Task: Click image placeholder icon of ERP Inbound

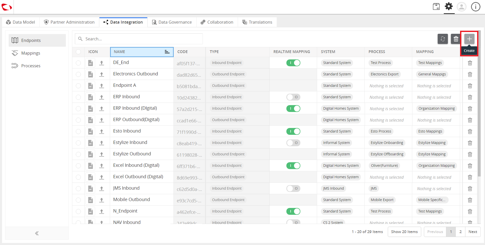Action: pyautogui.click(x=90, y=97)
